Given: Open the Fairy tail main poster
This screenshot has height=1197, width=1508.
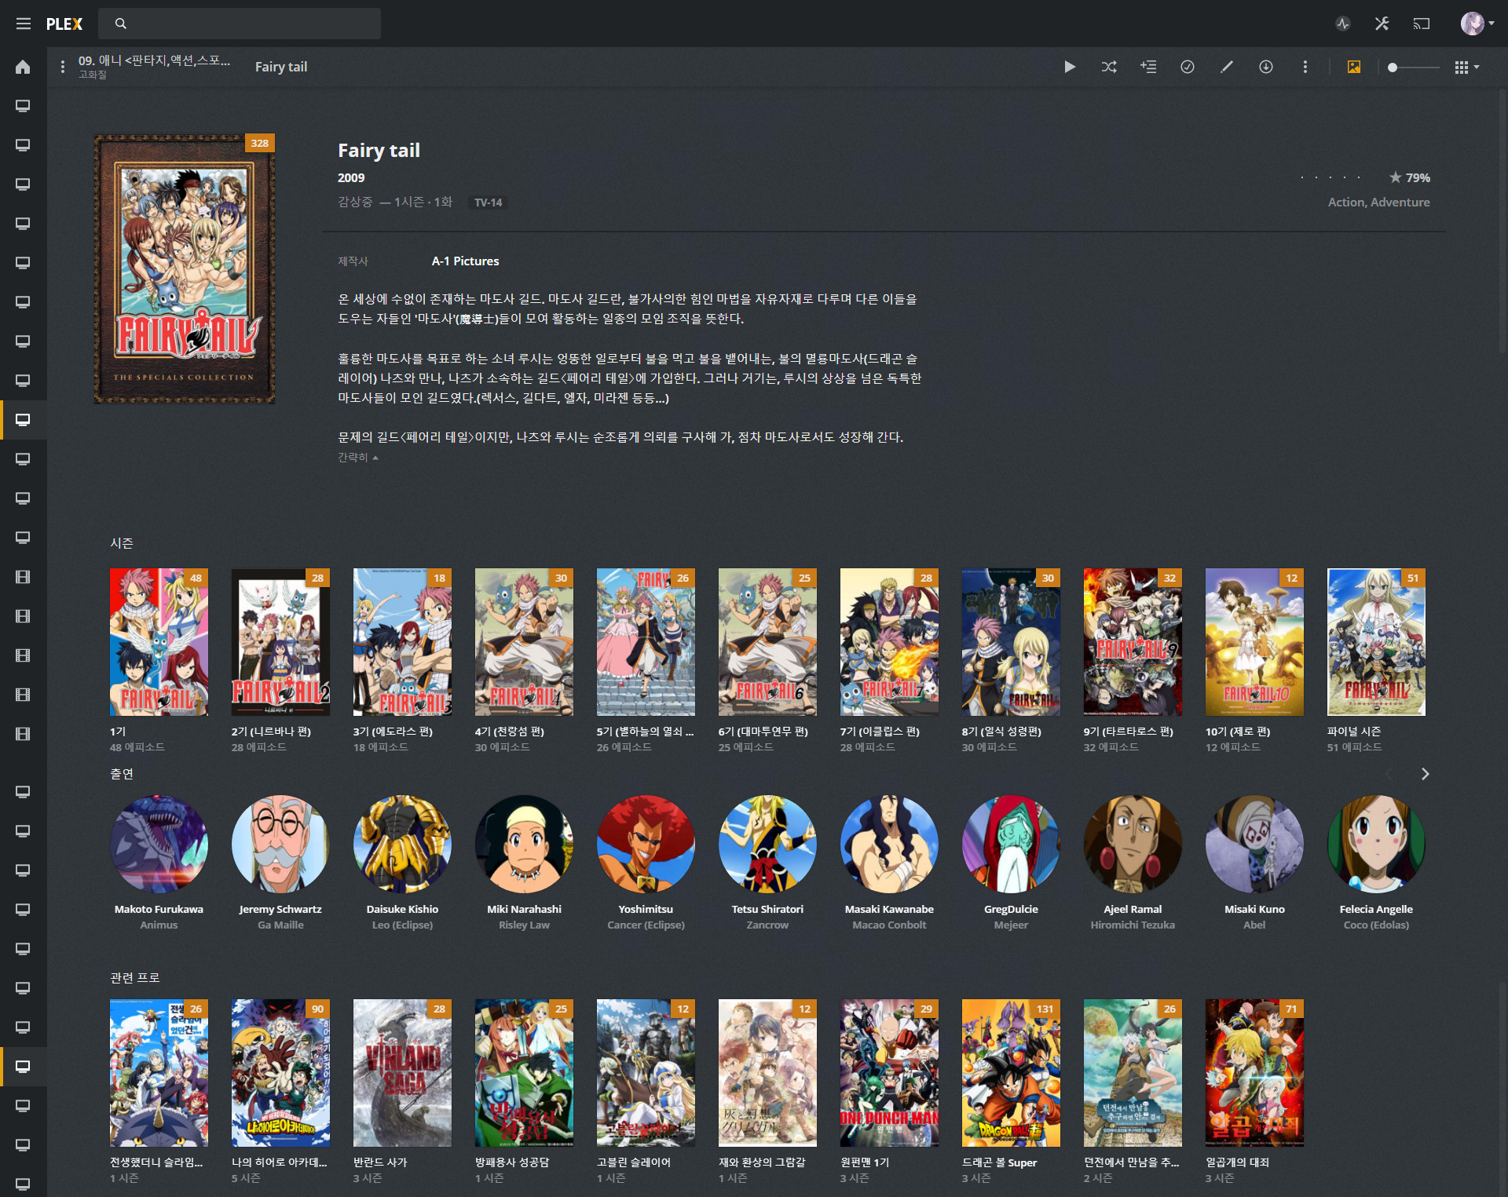Looking at the screenshot, I should tap(185, 269).
